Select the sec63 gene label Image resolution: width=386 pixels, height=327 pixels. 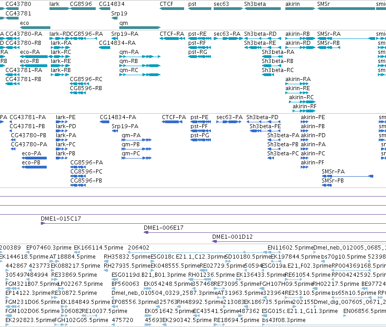pyautogui.click(x=221, y=4)
